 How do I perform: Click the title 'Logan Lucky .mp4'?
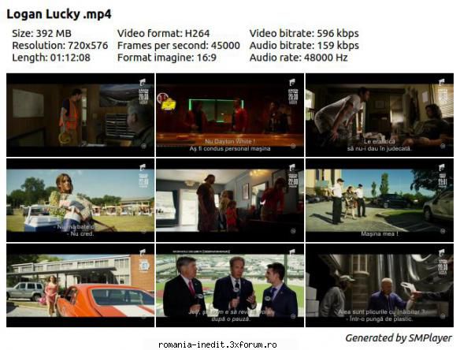click(x=59, y=15)
